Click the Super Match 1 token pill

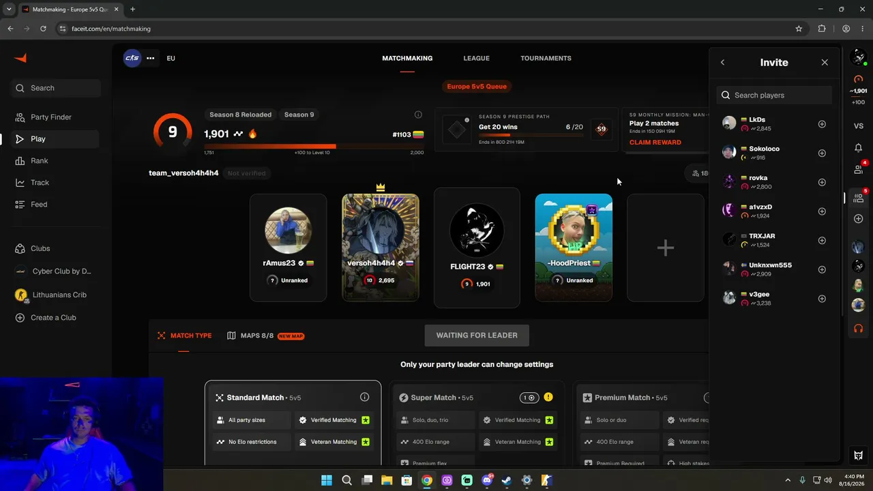click(x=529, y=398)
